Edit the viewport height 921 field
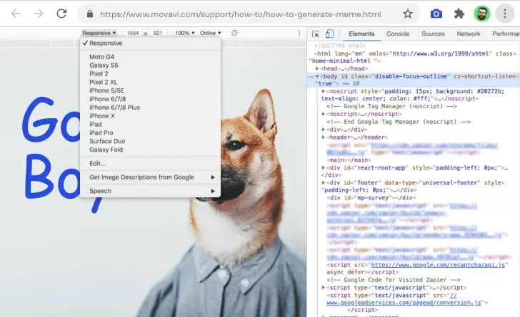 tap(158, 33)
